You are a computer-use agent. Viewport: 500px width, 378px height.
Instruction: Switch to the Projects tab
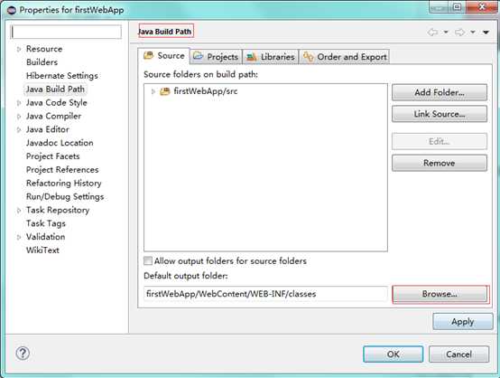coord(216,57)
